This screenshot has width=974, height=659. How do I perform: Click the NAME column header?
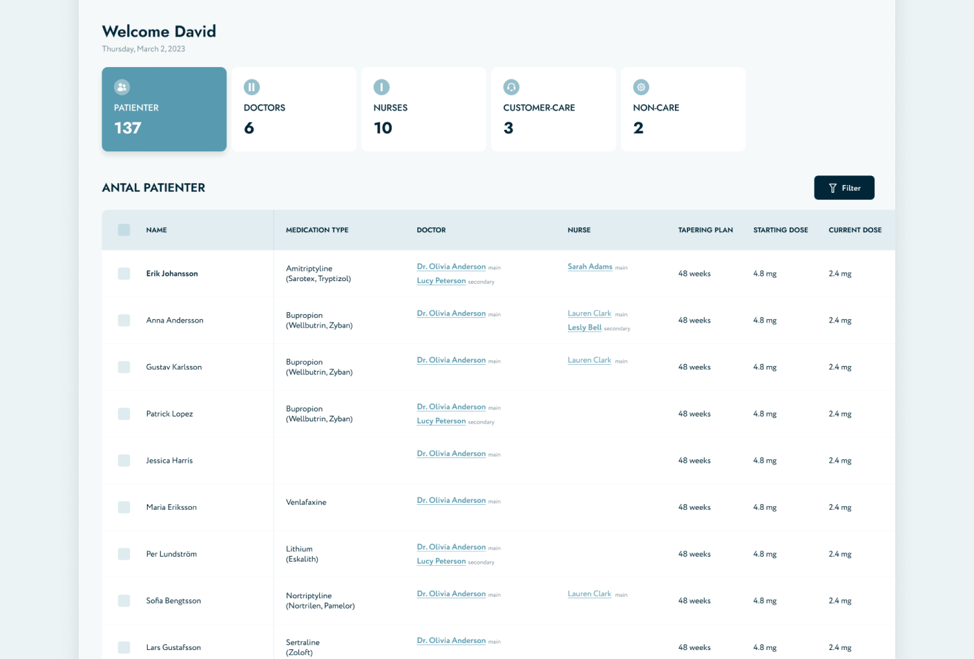[x=157, y=230]
